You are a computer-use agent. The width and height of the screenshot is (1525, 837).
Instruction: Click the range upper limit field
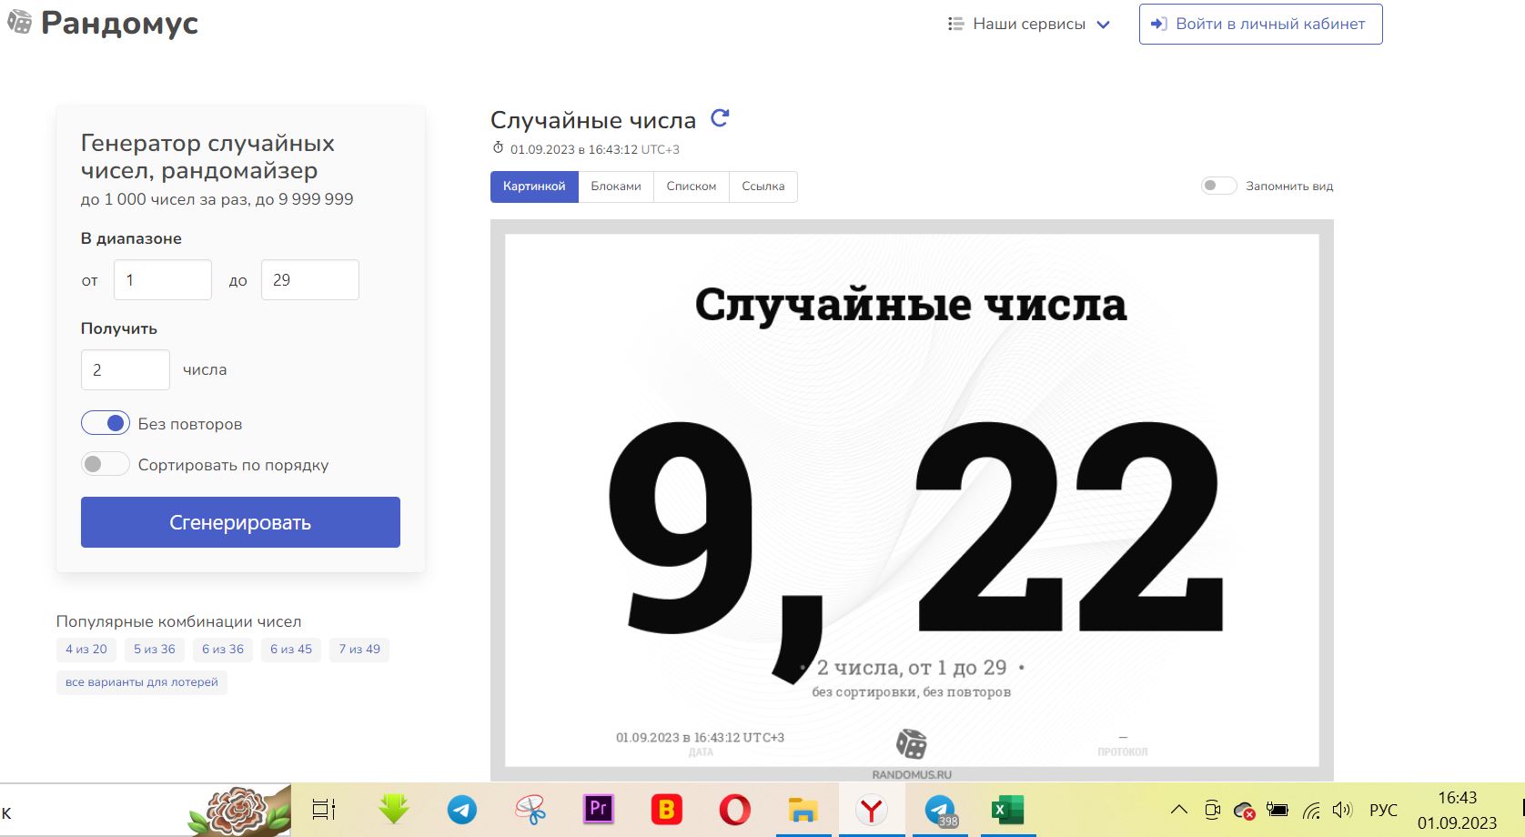pyautogui.click(x=309, y=280)
